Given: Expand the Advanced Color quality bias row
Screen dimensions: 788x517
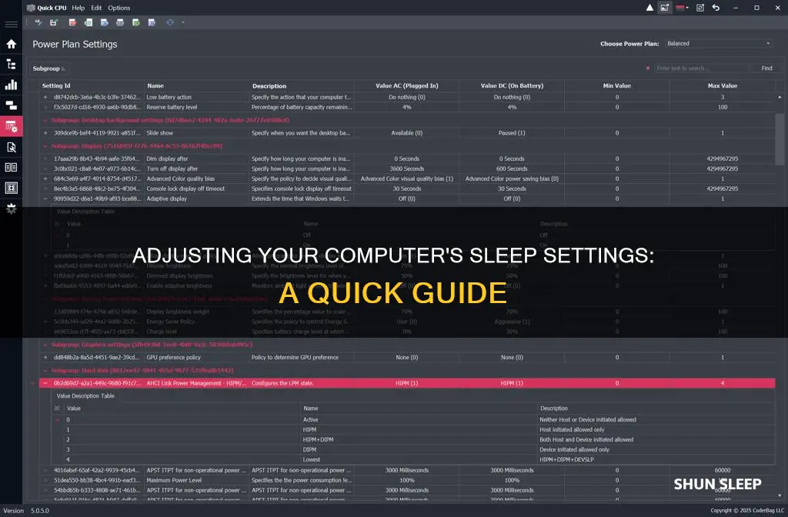Looking at the screenshot, I should 45,178.
